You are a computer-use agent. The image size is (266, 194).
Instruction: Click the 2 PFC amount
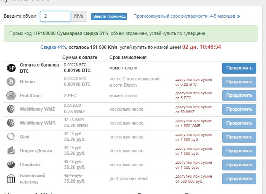coord(70,96)
